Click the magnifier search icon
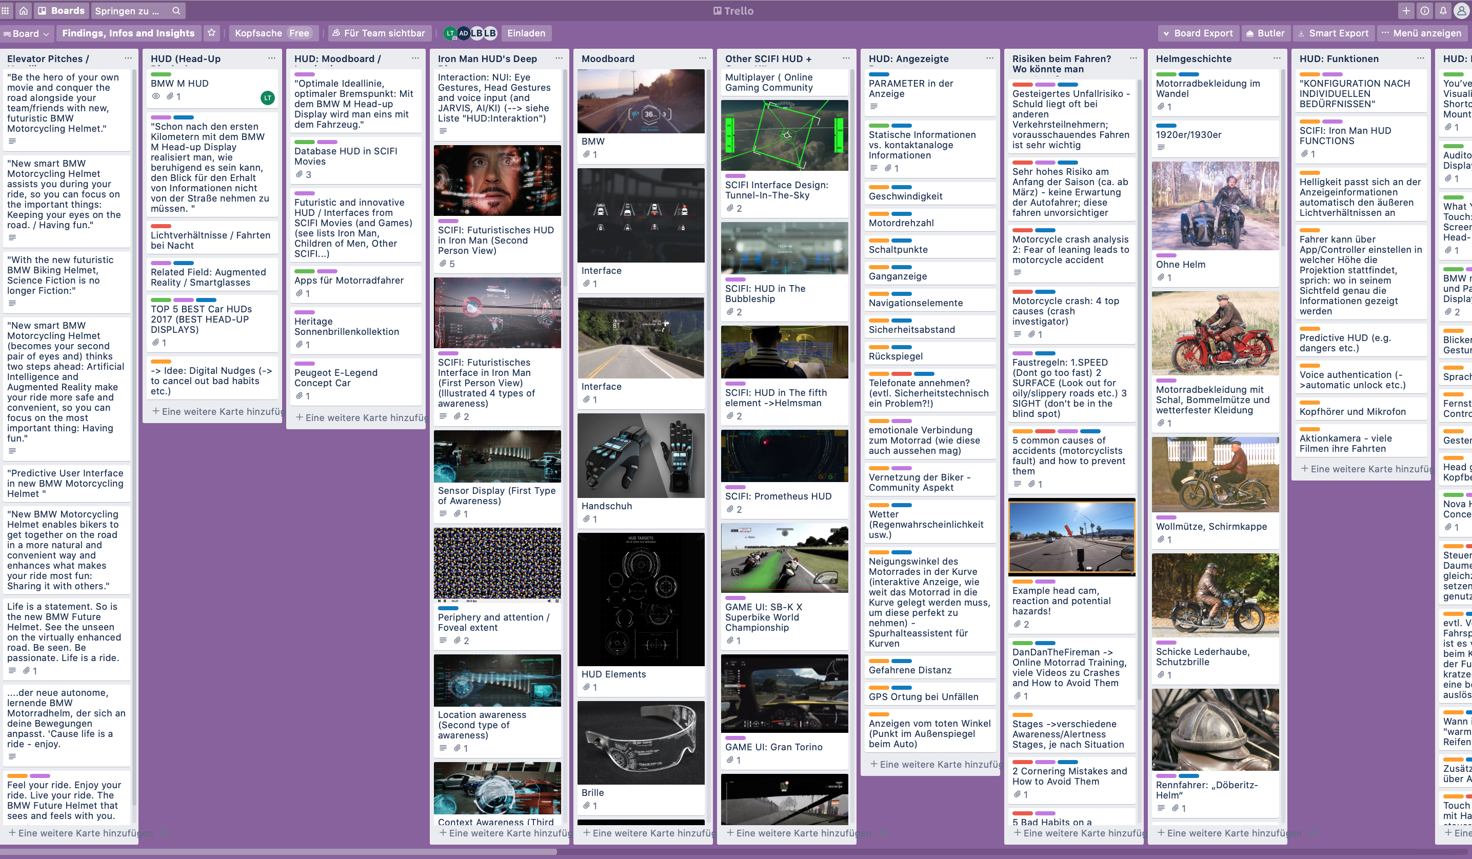The height and width of the screenshot is (859, 1472). point(176,10)
